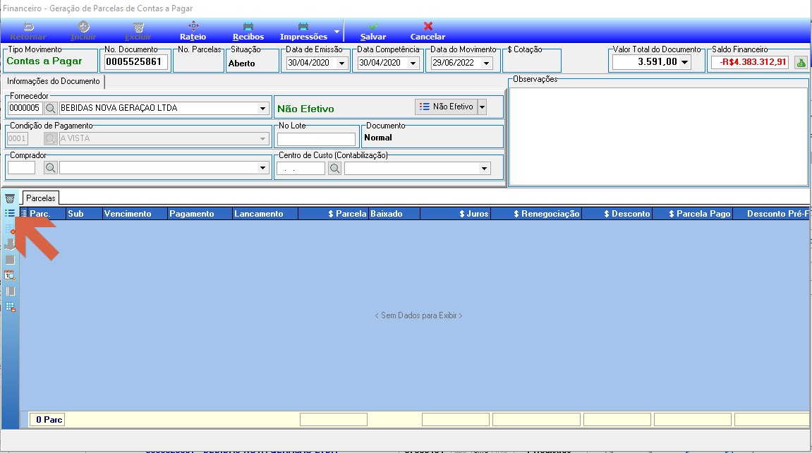812x453 pixels.
Task: Click the Impressões printer button
Action: click(x=303, y=31)
